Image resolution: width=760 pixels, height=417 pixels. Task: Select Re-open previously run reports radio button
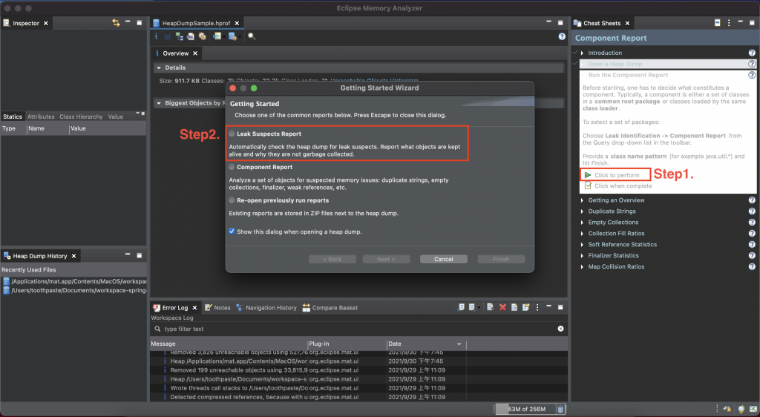[x=232, y=200]
